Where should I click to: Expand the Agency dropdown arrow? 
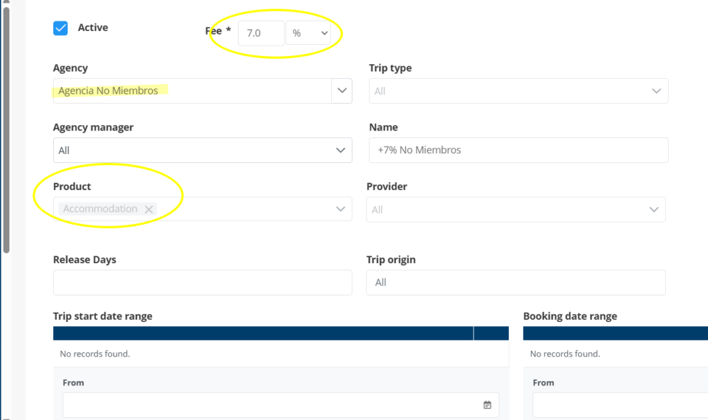pyautogui.click(x=342, y=91)
